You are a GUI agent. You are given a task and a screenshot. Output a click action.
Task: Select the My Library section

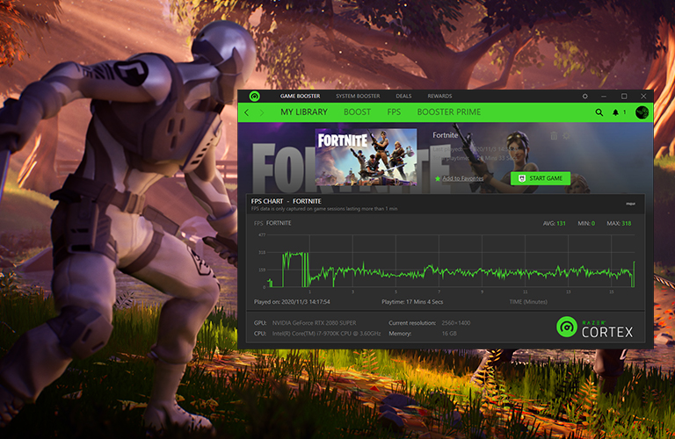click(x=304, y=112)
